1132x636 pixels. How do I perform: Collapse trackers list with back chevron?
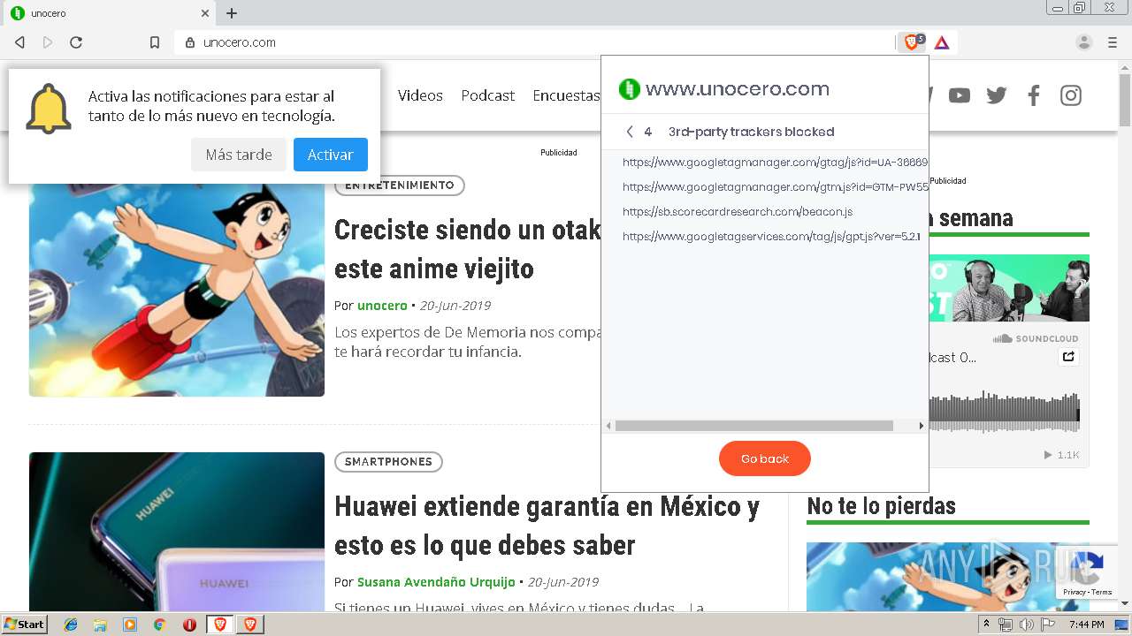(630, 132)
